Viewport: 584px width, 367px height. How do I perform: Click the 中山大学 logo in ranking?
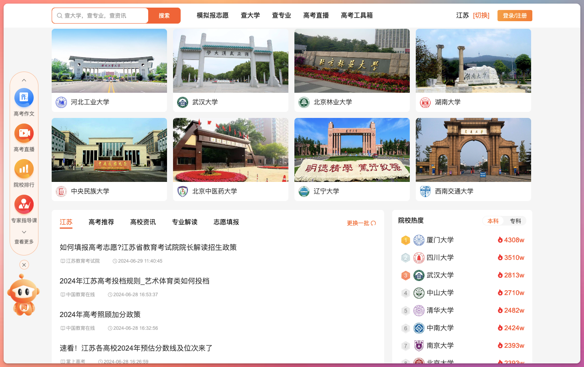coord(419,293)
